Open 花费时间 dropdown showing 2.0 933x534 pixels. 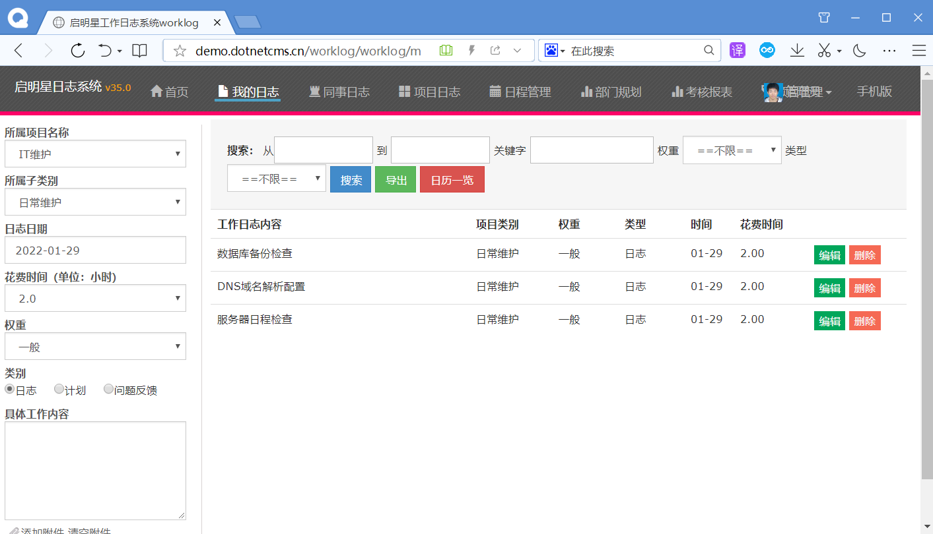click(95, 299)
